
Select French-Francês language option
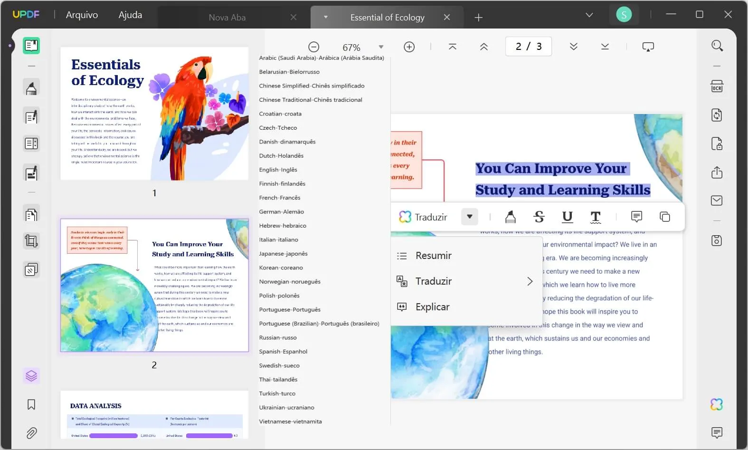tap(280, 198)
